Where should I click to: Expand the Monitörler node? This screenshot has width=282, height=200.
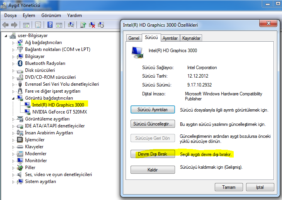[13, 161]
